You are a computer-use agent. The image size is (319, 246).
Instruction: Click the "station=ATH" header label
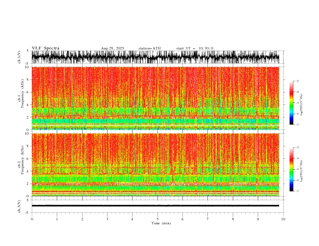tap(149, 48)
